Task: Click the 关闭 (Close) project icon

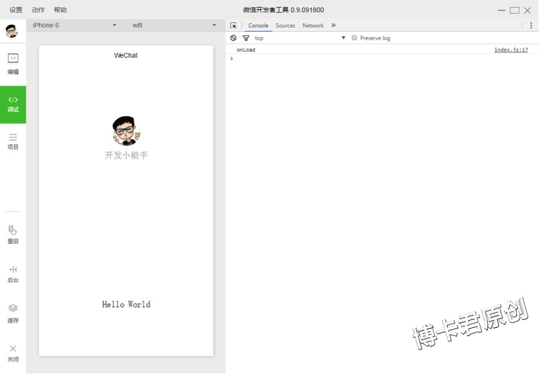Action: (x=13, y=352)
